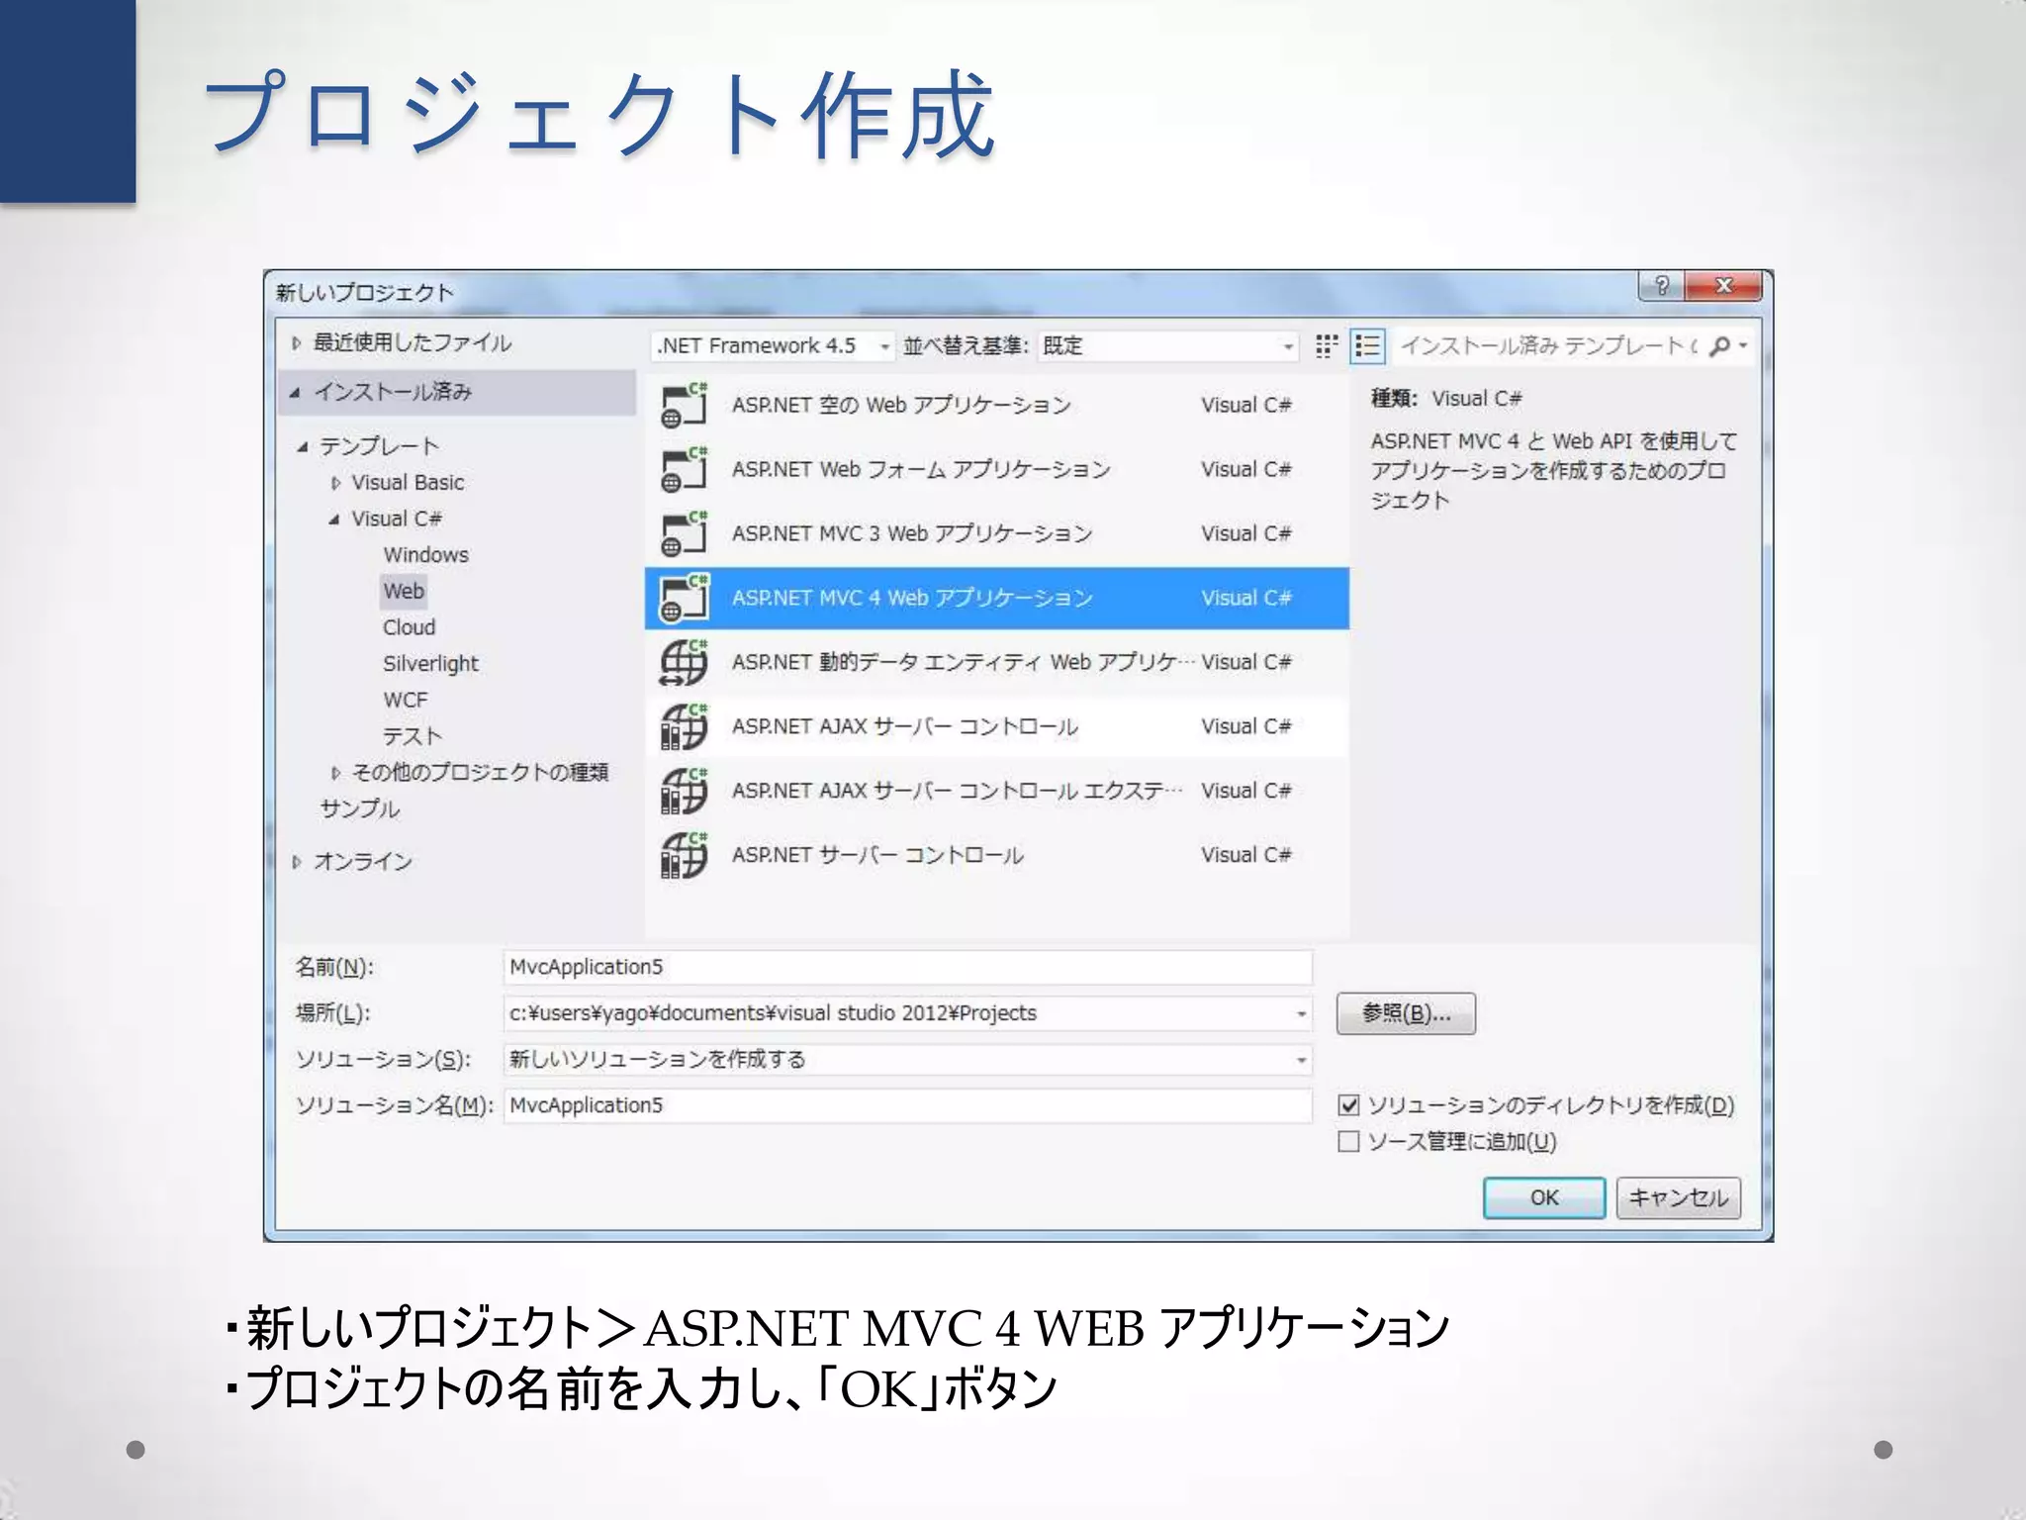
Task: Open the ソリューション dropdown
Action: tap(907, 1059)
